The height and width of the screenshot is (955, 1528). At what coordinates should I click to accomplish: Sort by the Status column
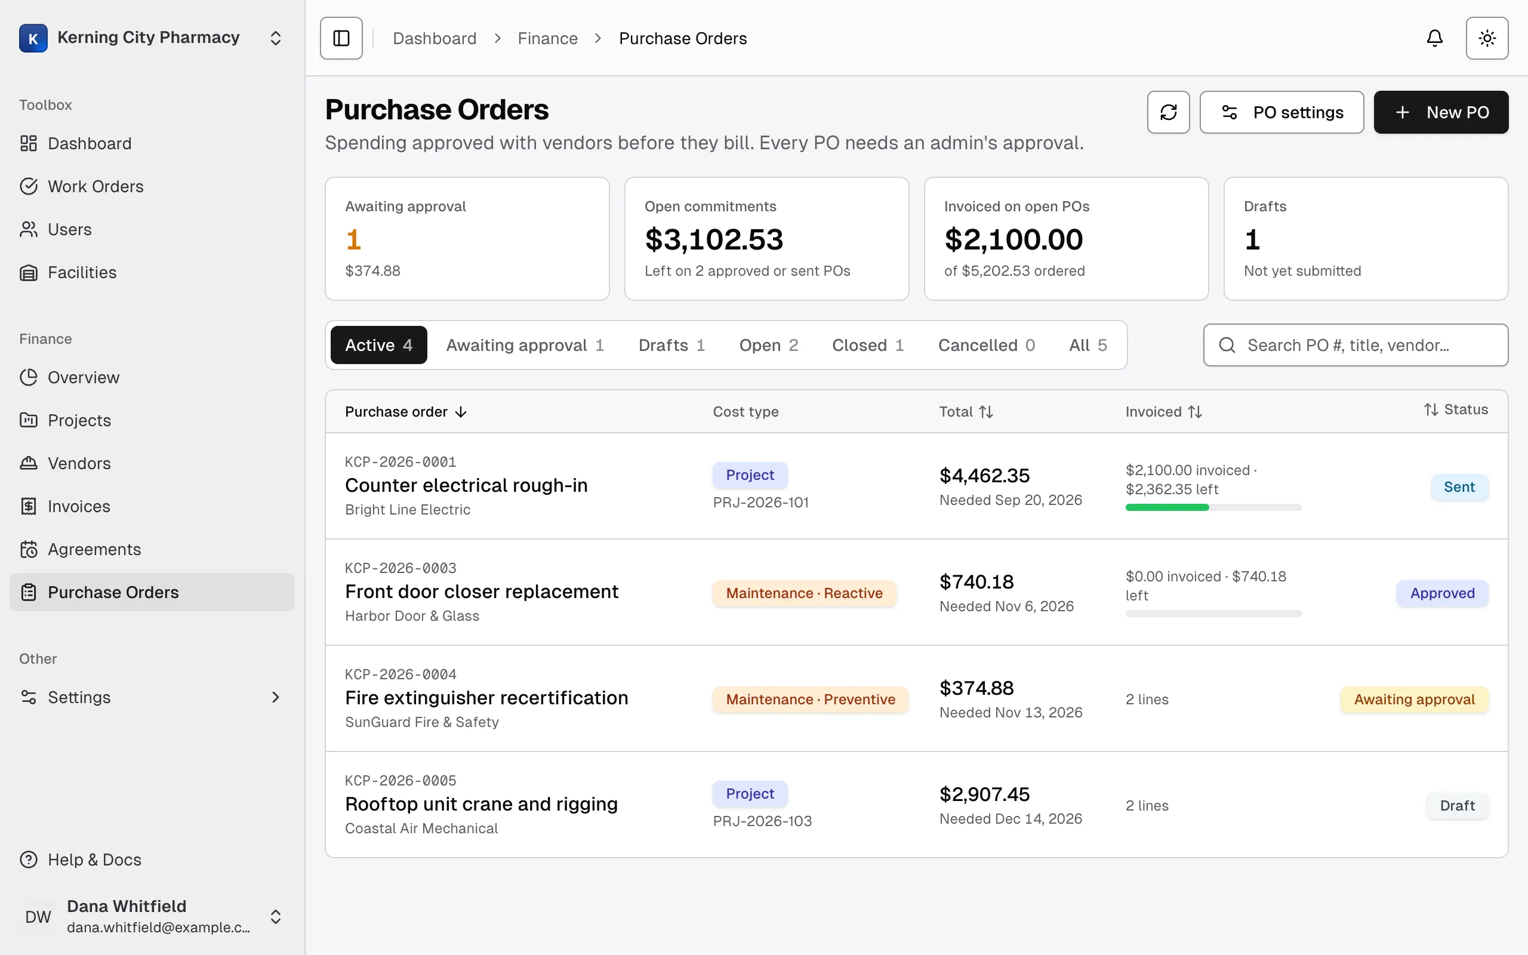click(1456, 409)
